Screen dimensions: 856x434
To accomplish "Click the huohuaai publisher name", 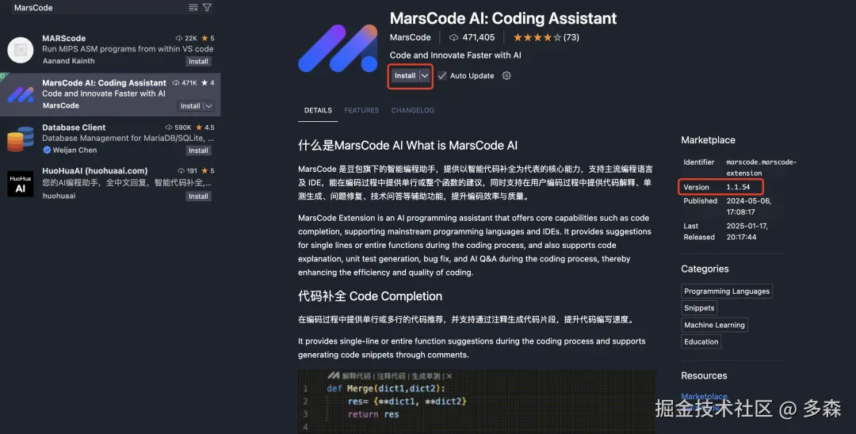I will 59,196.
